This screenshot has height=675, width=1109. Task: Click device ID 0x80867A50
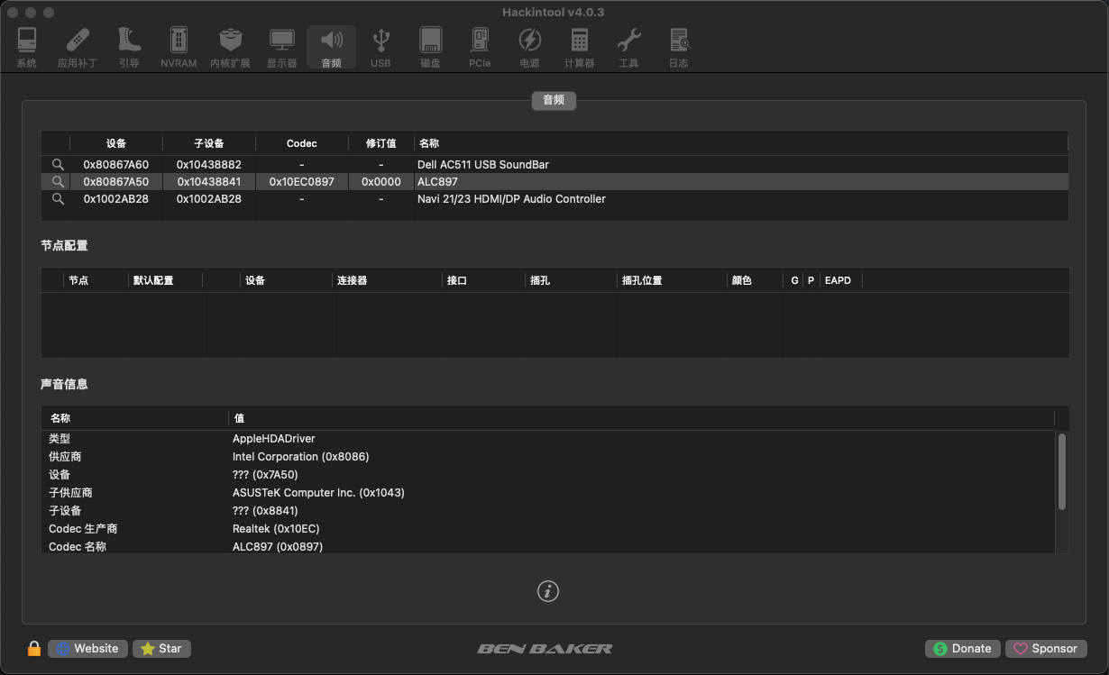(x=116, y=182)
